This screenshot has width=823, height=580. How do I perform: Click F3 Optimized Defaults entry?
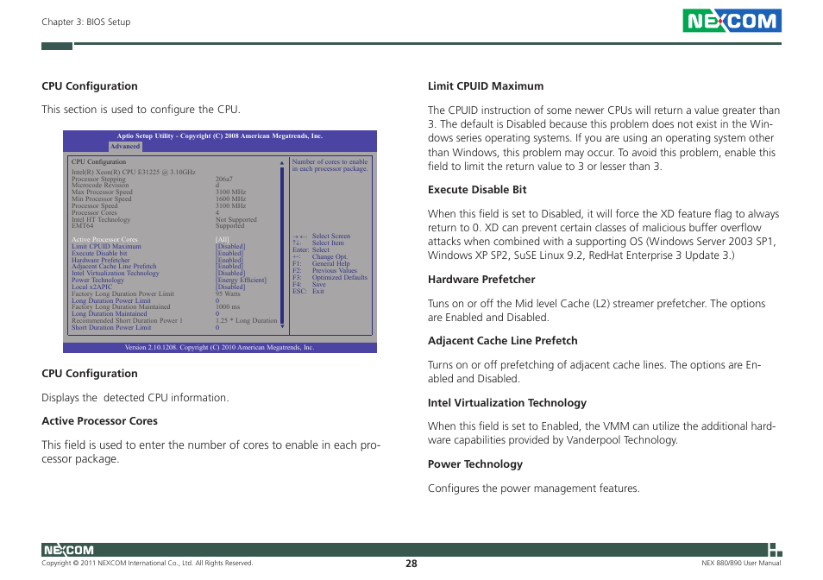point(330,277)
